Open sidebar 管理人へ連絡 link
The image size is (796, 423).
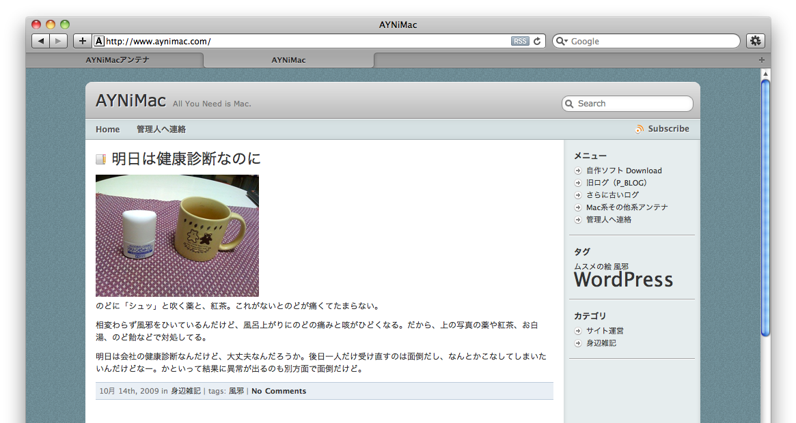point(609,220)
